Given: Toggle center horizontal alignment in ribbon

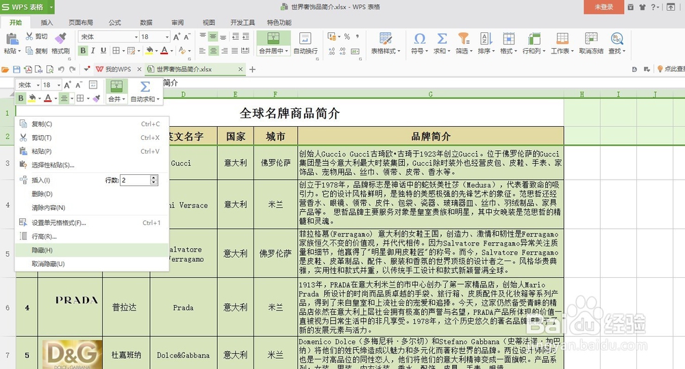Looking at the screenshot, I should pos(213,51).
